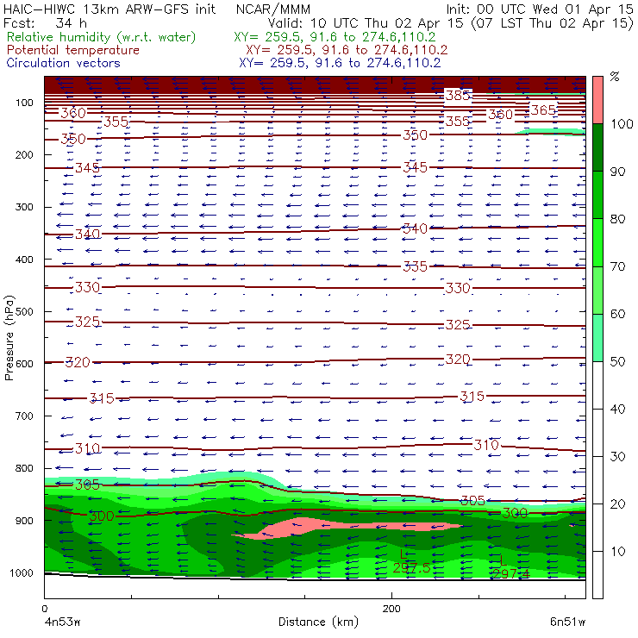Select the 60–70% light green colorbar segment
This screenshot has width=638, height=638.
coord(597,290)
